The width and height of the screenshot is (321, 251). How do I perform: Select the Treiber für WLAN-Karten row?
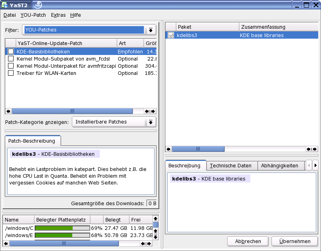coord(81,73)
